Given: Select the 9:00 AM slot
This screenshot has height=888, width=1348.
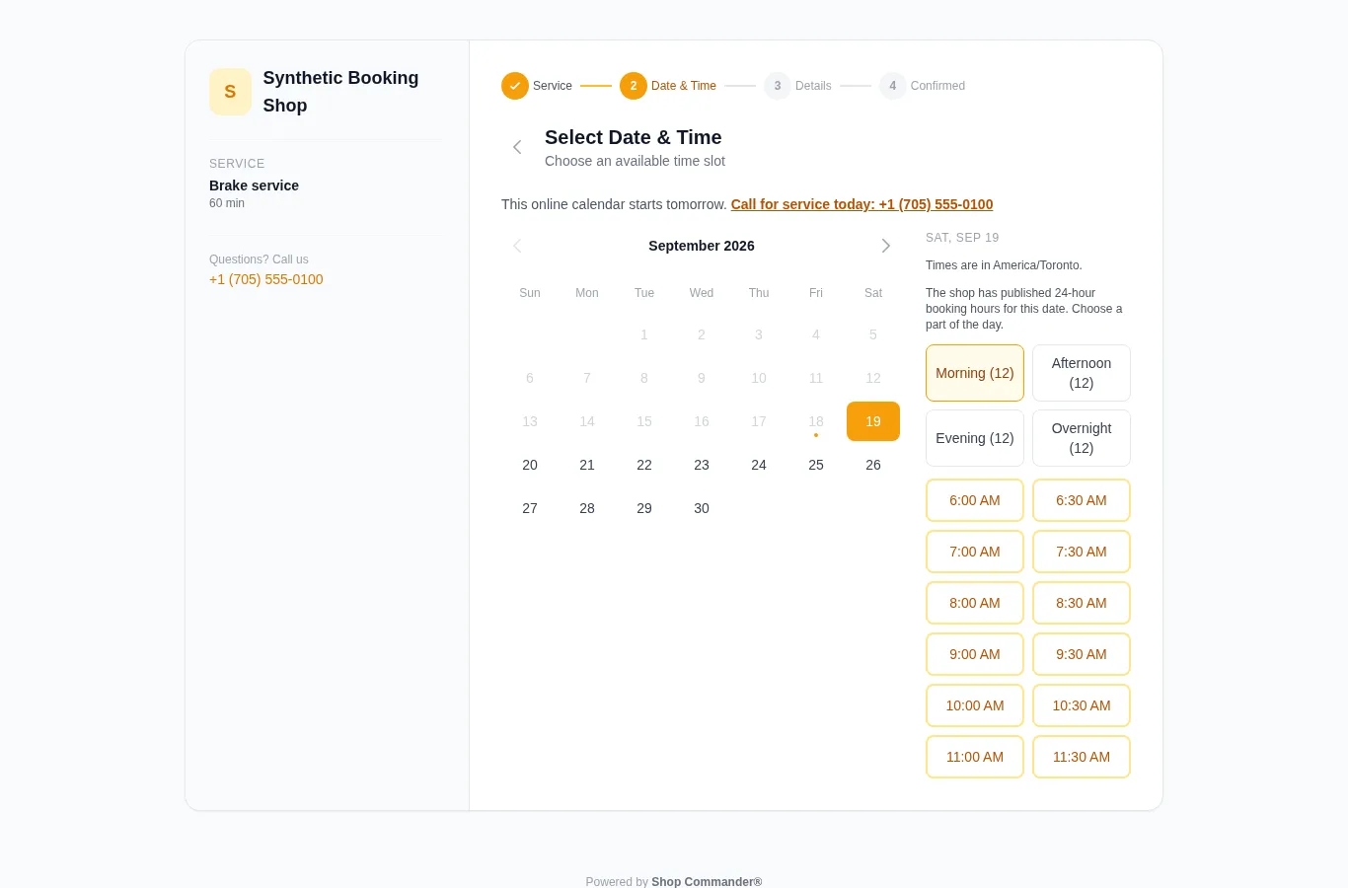Looking at the screenshot, I should [975, 654].
